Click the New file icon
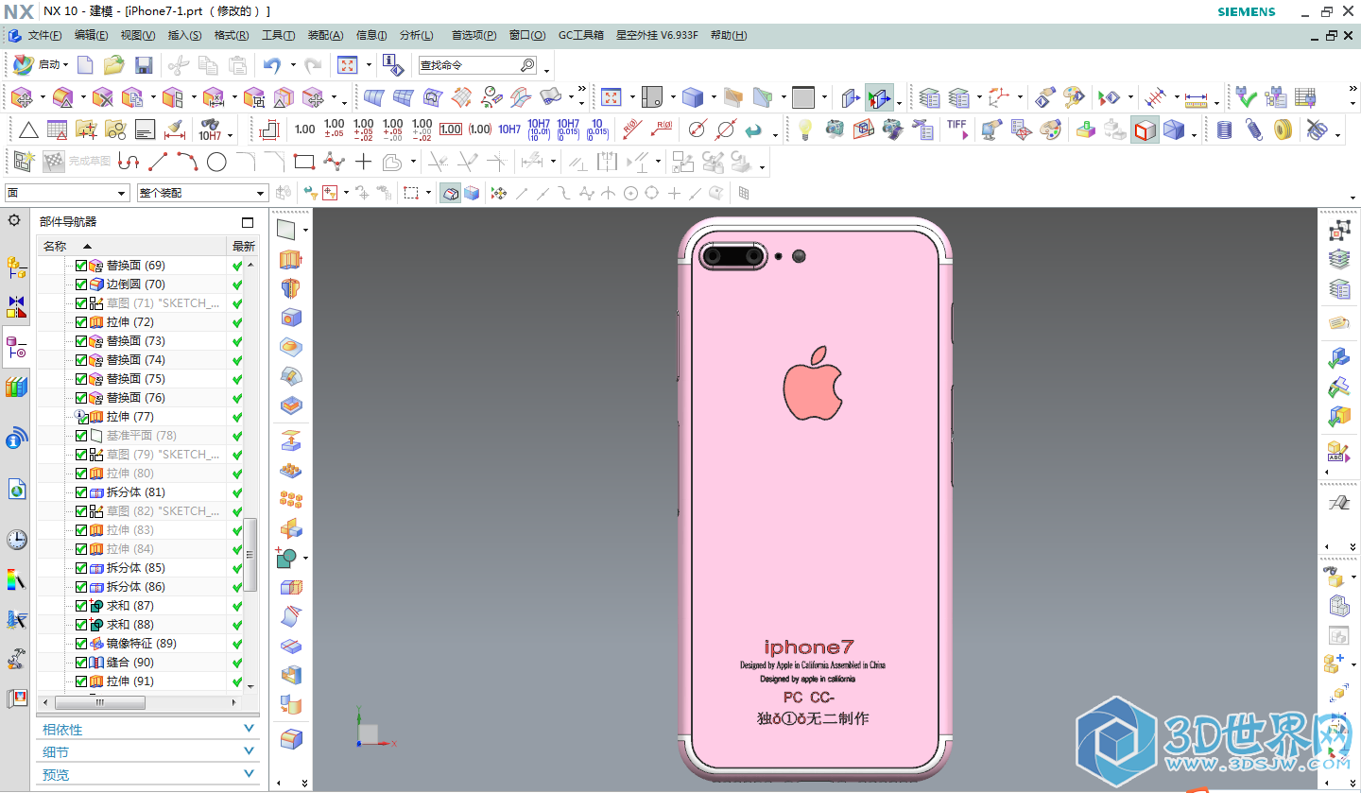Screen dimensions: 1361x793 [86, 65]
